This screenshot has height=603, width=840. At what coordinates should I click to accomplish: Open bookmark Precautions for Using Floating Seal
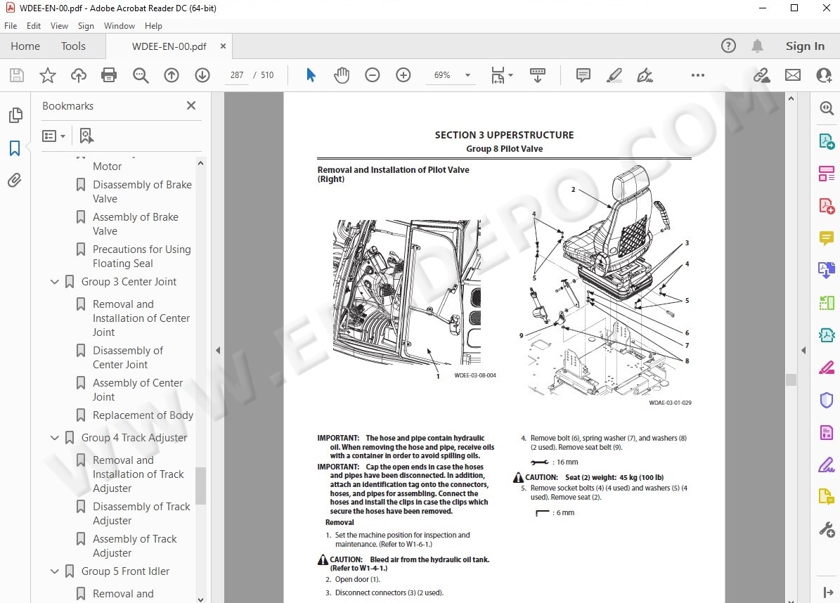coord(141,257)
